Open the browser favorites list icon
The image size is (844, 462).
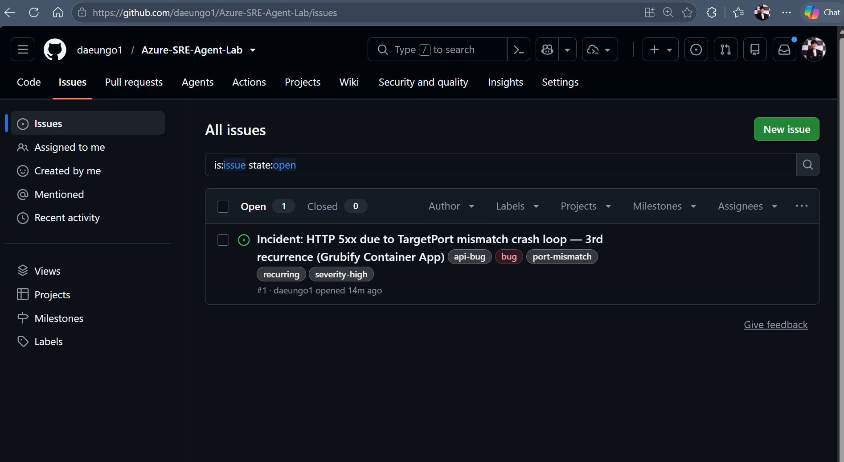click(738, 12)
